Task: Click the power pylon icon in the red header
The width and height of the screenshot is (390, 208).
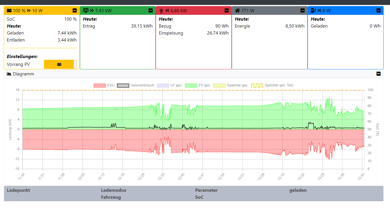Action: tap(161, 11)
